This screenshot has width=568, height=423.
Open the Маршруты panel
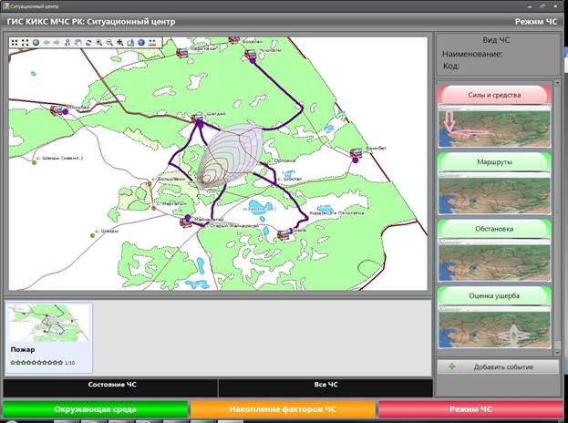coord(493,160)
